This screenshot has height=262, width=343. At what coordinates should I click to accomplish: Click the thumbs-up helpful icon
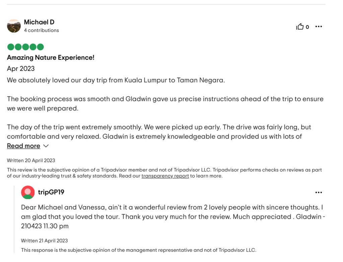pos(300,26)
